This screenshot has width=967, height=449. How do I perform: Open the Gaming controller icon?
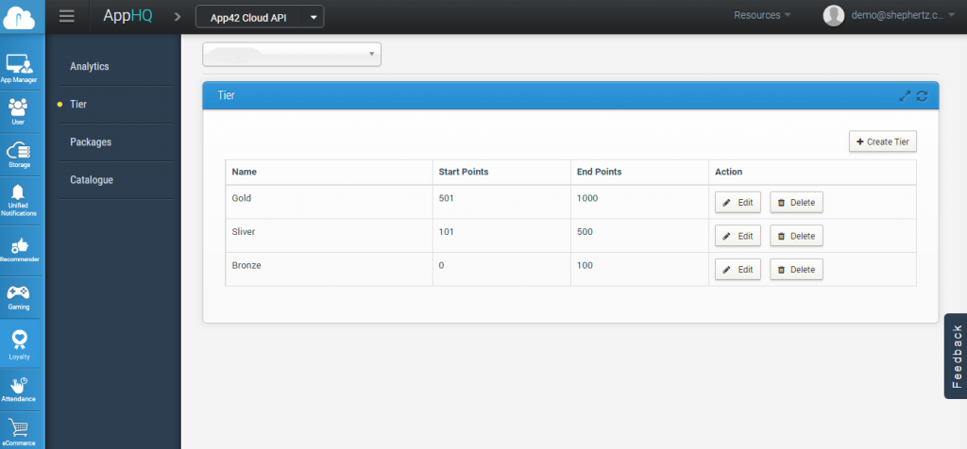click(19, 295)
